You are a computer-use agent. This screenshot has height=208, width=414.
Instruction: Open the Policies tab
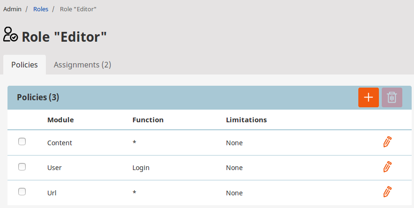point(24,65)
